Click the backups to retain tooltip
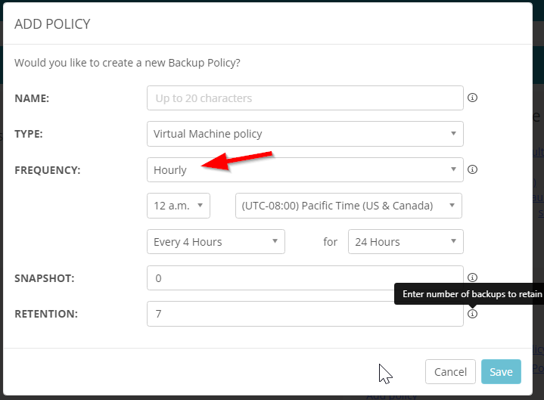 point(469,293)
